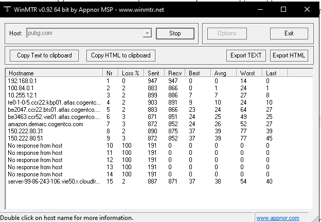
Task: Export results as HTML
Action: pos(289,55)
